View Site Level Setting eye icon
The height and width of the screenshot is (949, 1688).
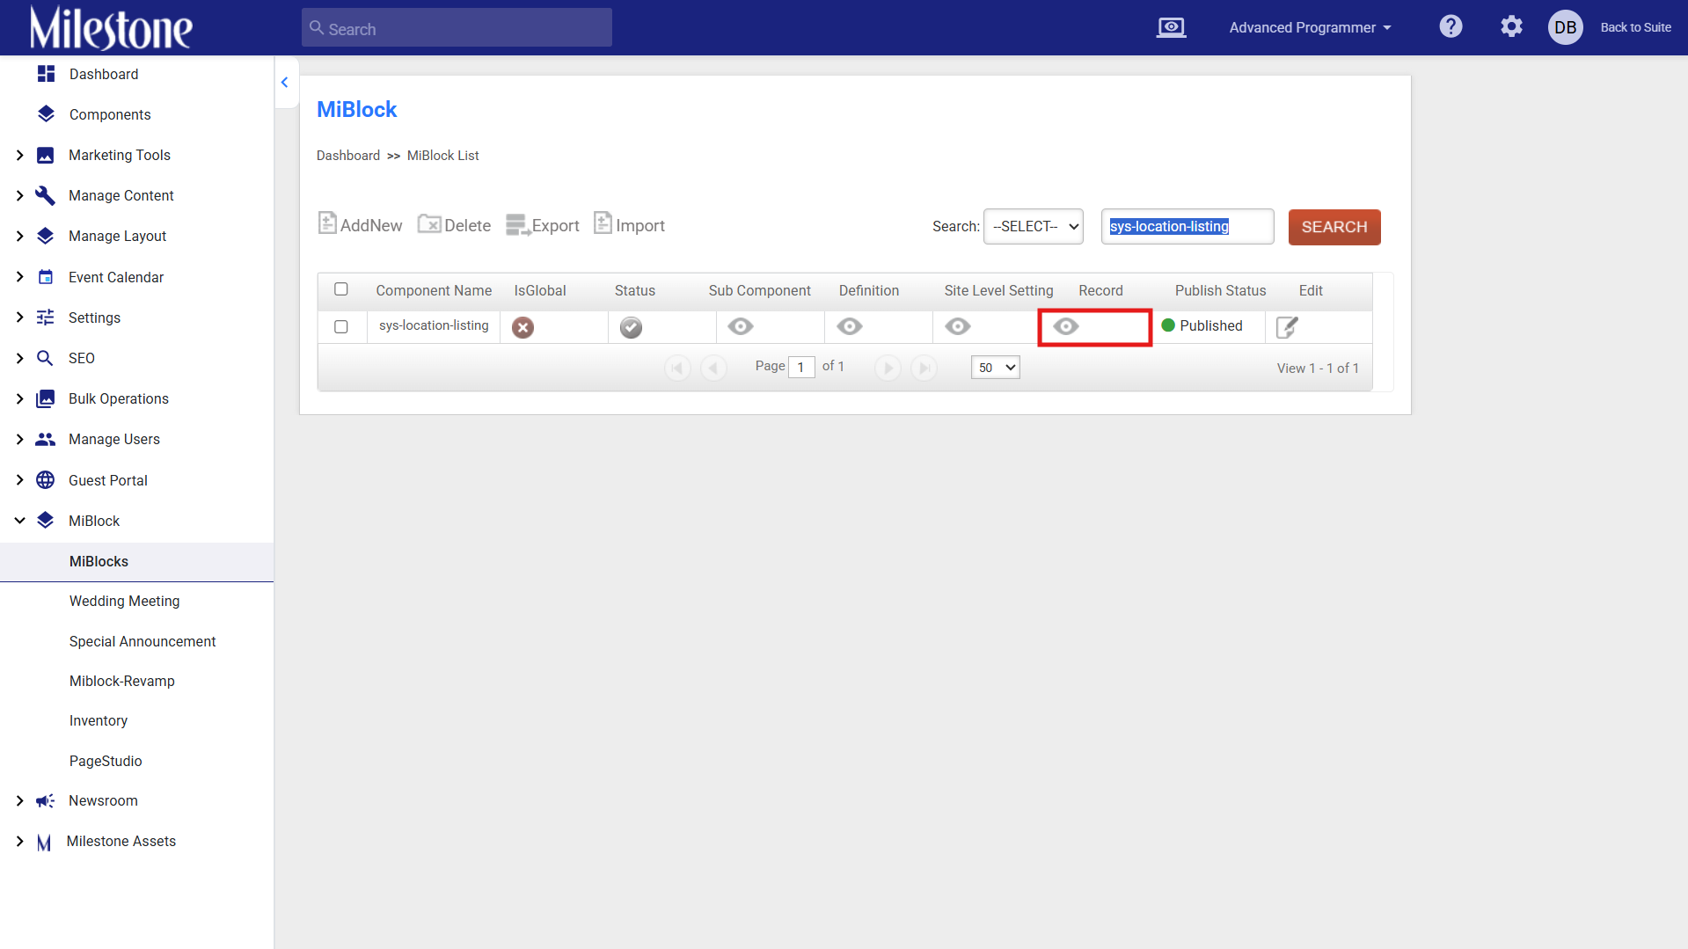958,326
